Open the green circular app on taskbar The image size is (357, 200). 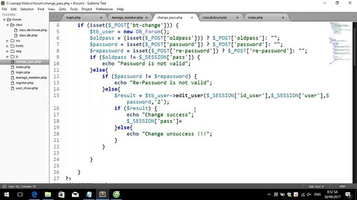pyautogui.click(x=116, y=194)
